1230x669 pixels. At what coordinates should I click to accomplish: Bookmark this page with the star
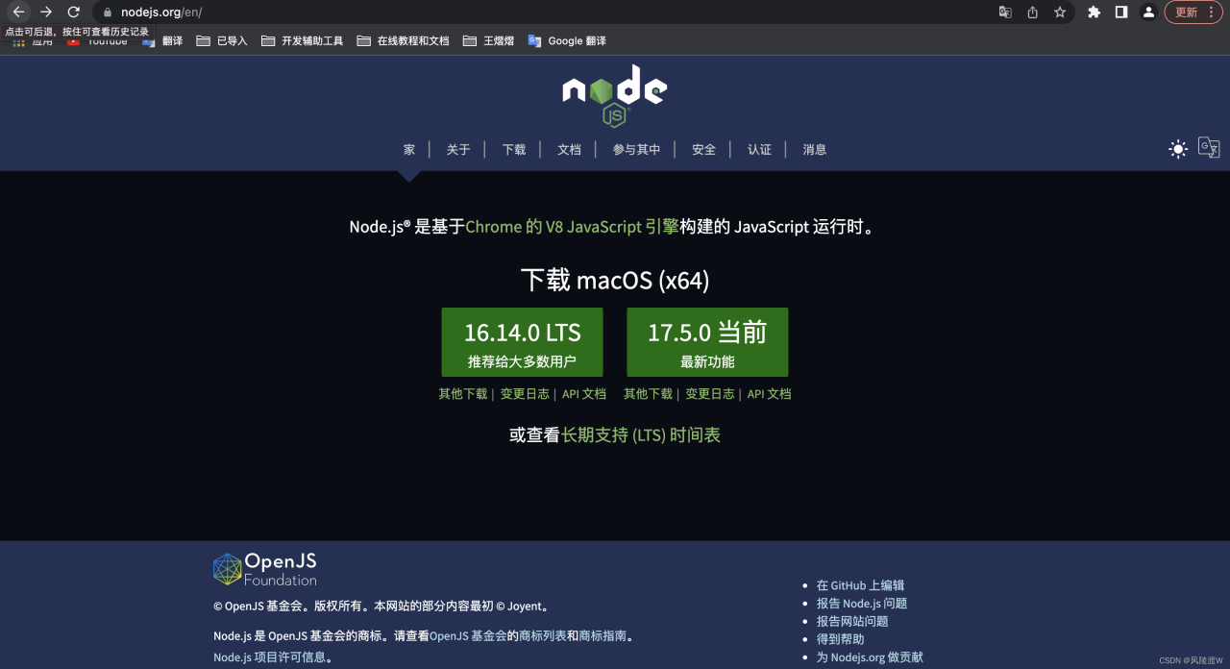click(x=1060, y=12)
